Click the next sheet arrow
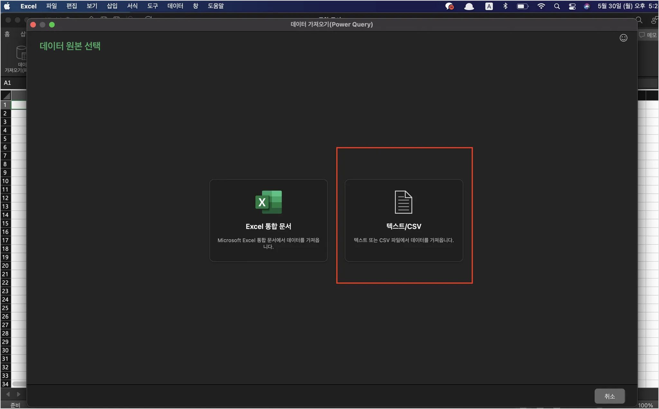The image size is (659, 409). click(x=18, y=394)
